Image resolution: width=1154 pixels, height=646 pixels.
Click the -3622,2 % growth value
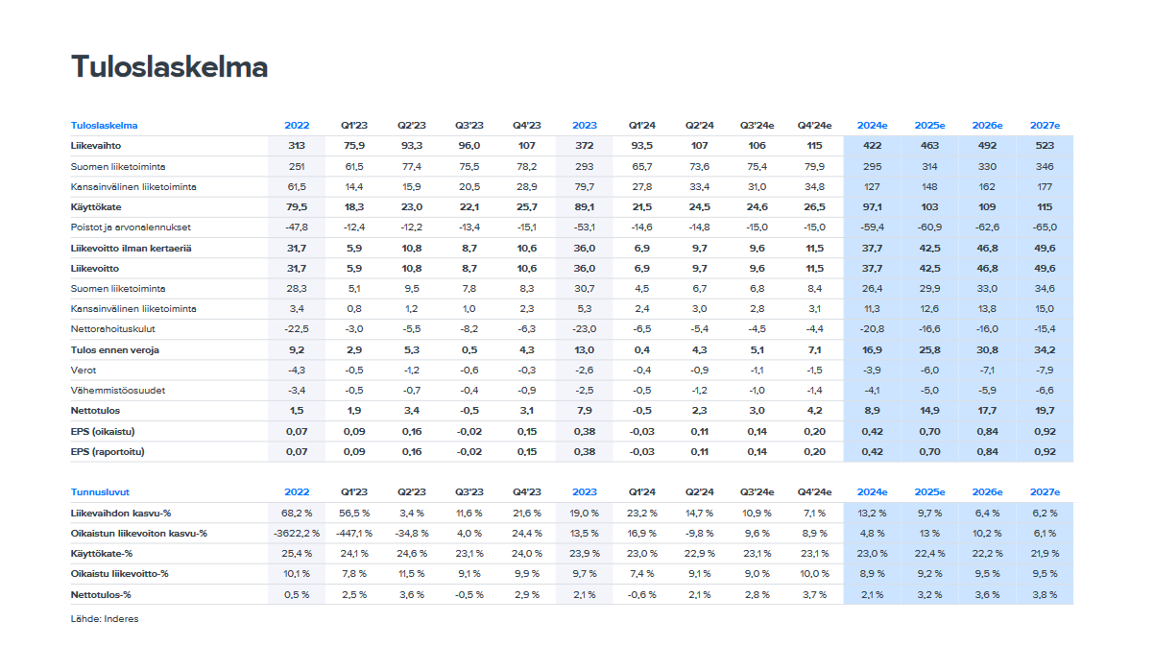pos(297,533)
